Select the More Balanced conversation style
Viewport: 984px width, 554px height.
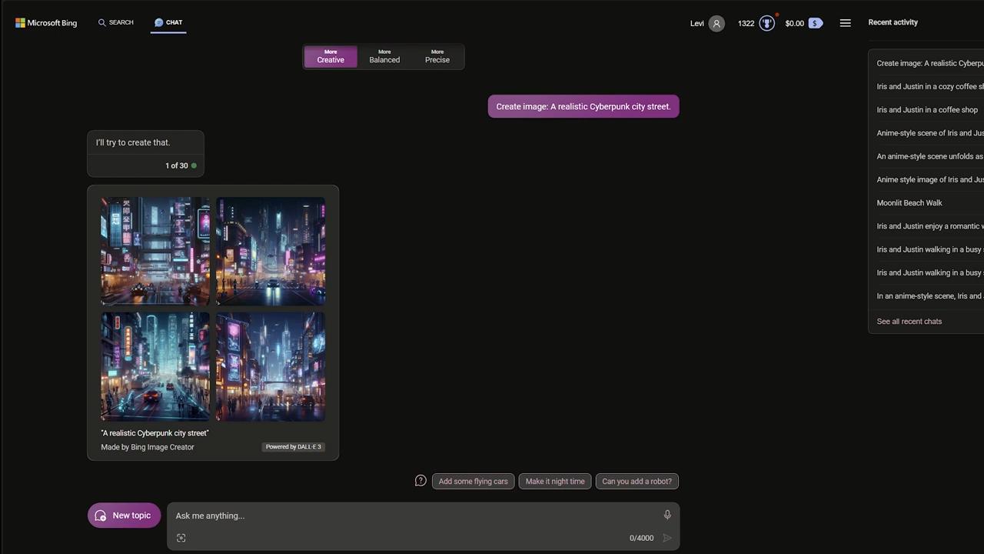(384, 57)
